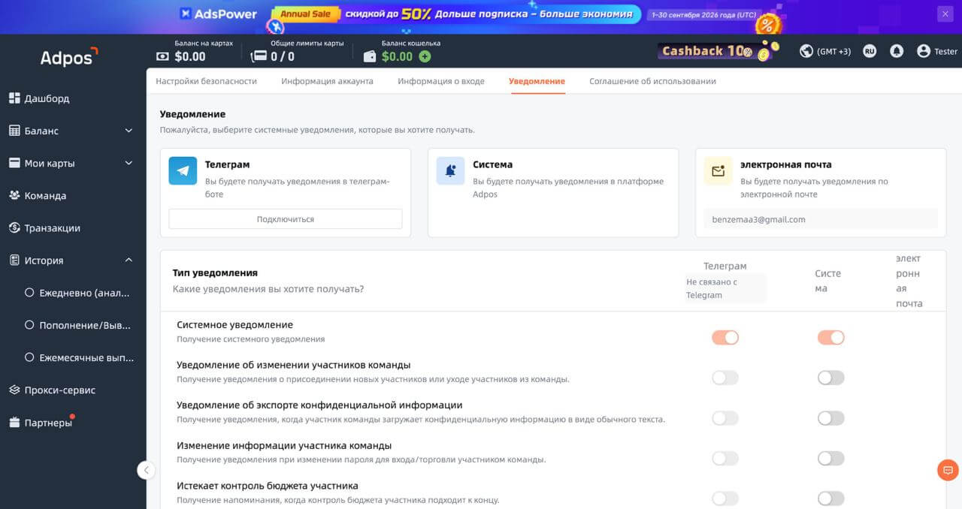The width and height of the screenshot is (962, 509).
Task: Click the Telegram paper-plane icon
Action: 183,171
